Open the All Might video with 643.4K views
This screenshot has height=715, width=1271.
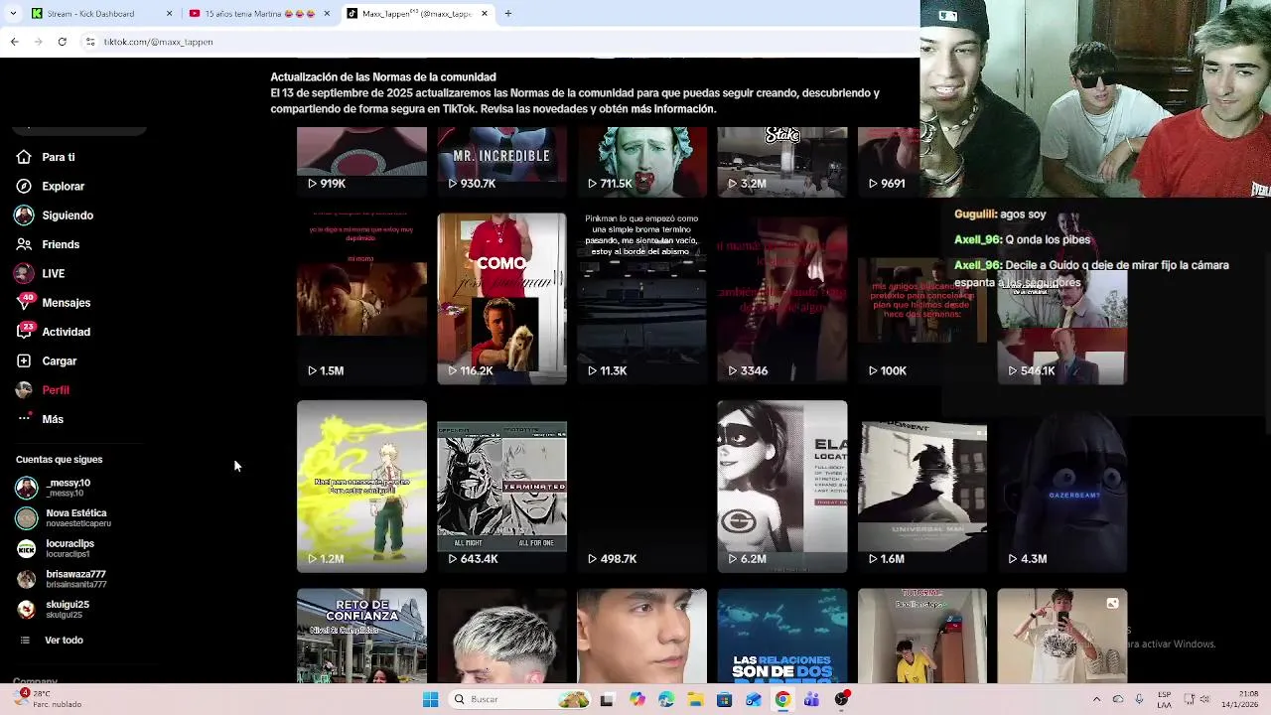click(x=501, y=487)
